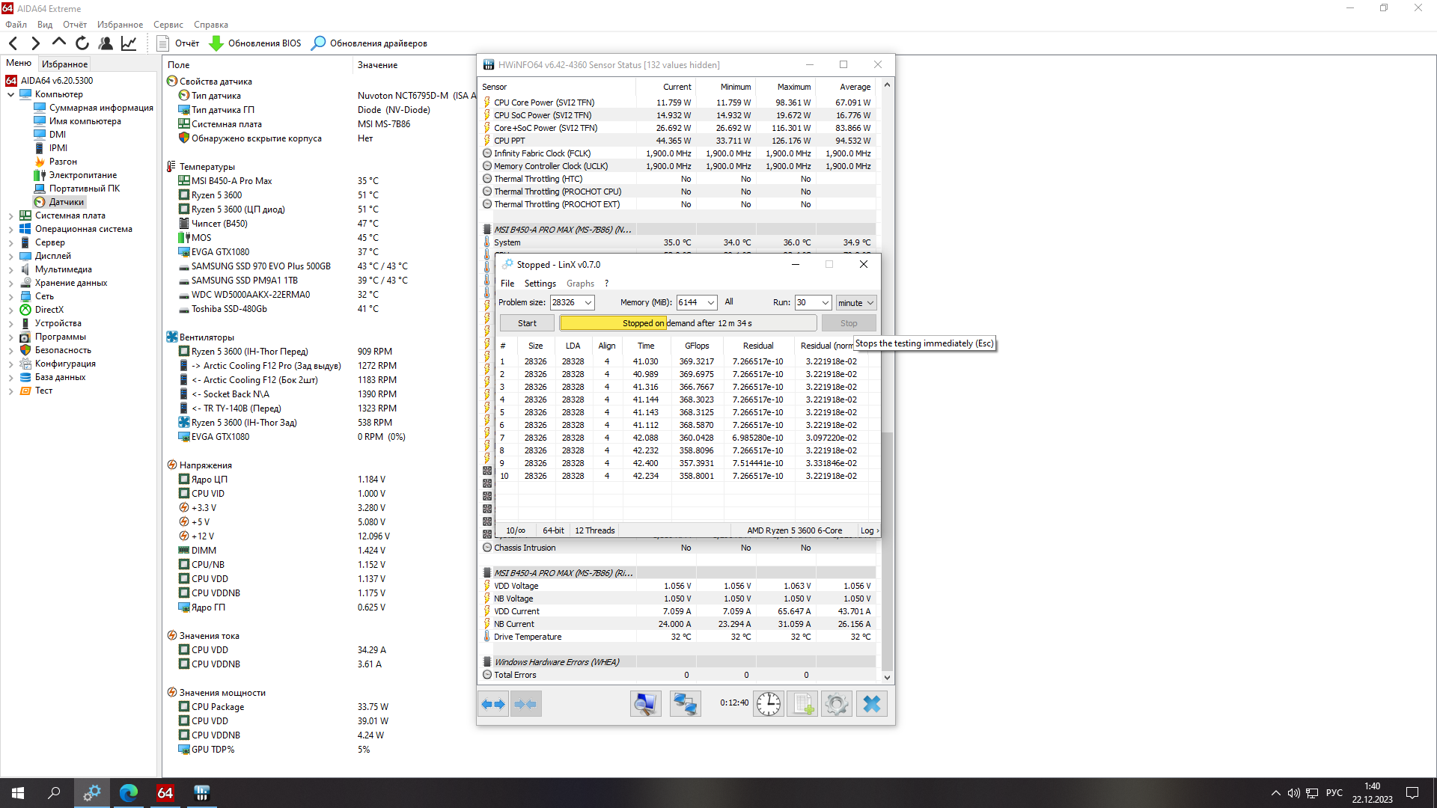Open LinX Problem size dropdown
The height and width of the screenshot is (808, 1437).
click(588, 303)
